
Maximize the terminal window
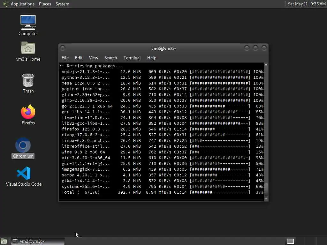click(255, 48)
